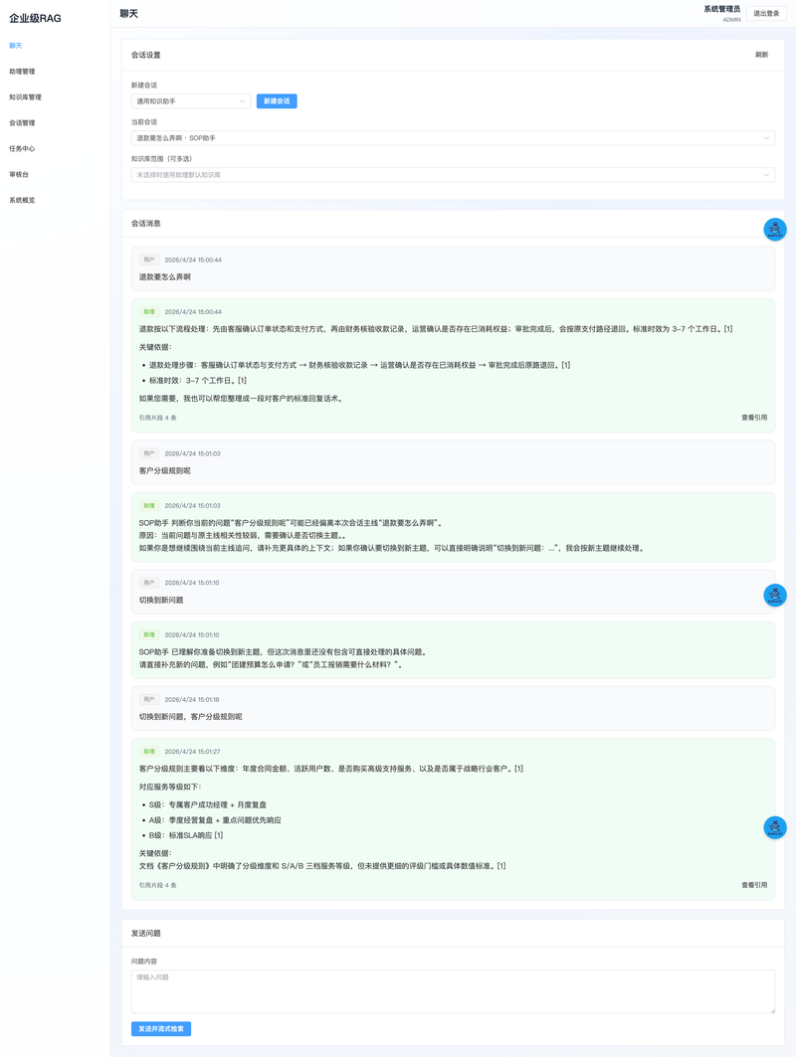Click timestamp 2026/4/24 15:01:27
The image size is (796, 1057).
click(x=192, y=752)
